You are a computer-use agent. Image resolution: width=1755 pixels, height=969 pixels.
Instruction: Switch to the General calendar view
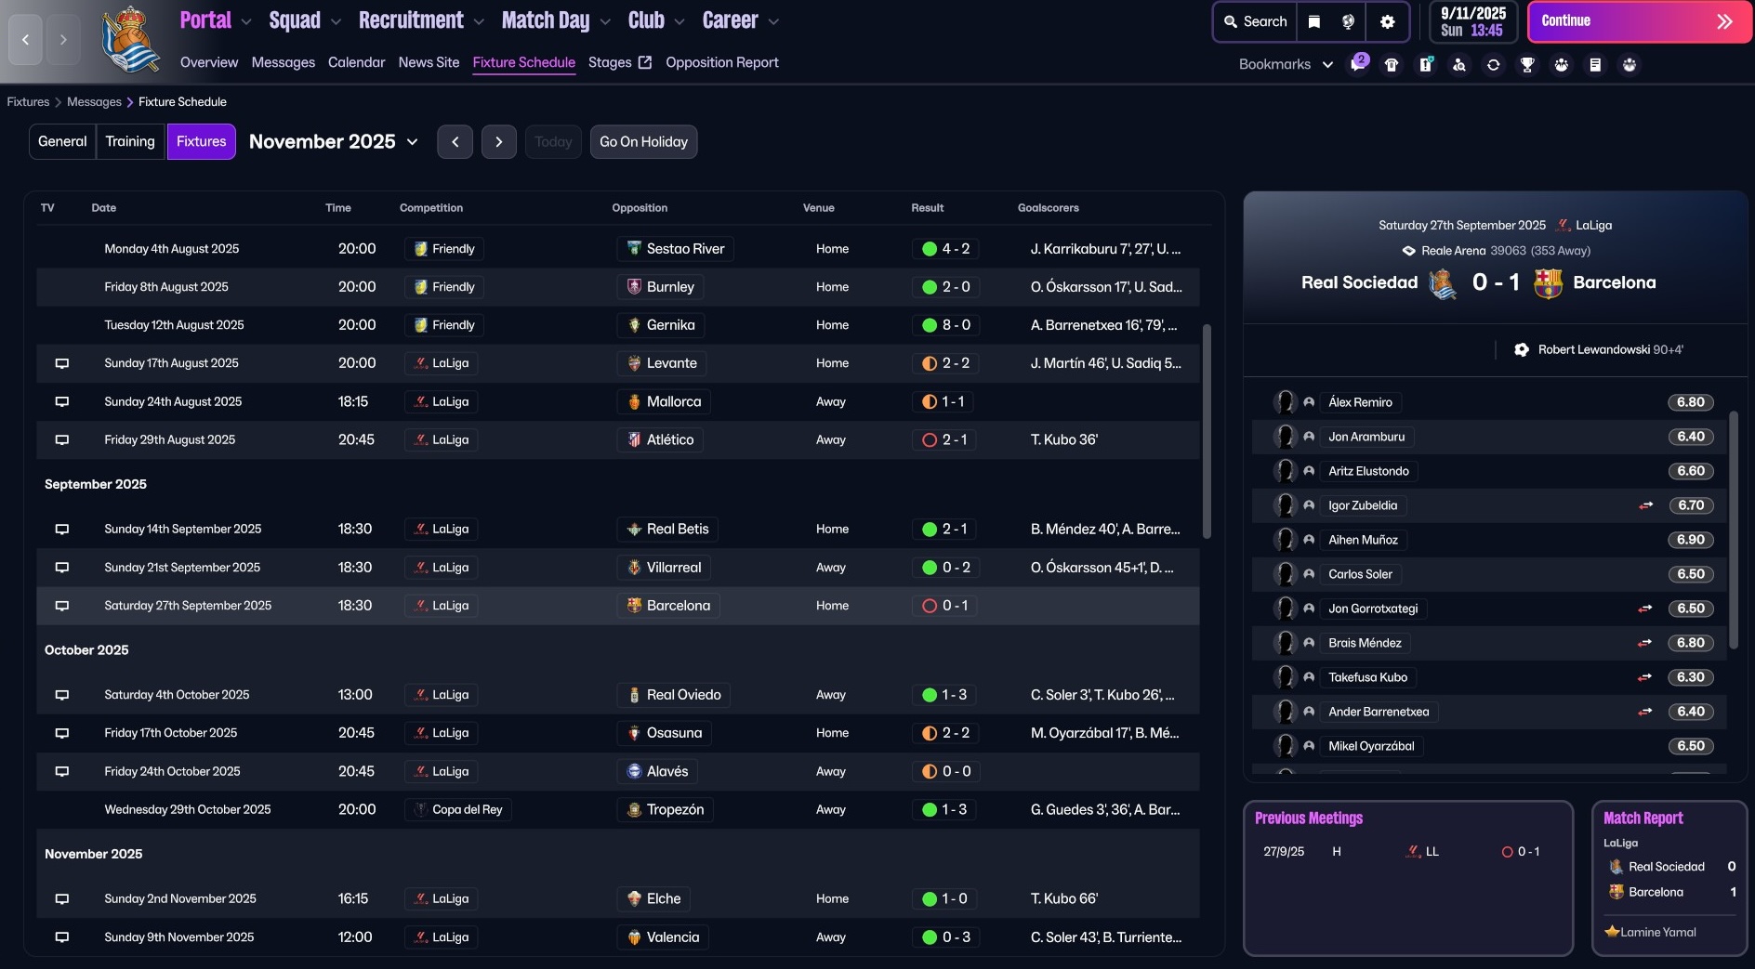62,141
